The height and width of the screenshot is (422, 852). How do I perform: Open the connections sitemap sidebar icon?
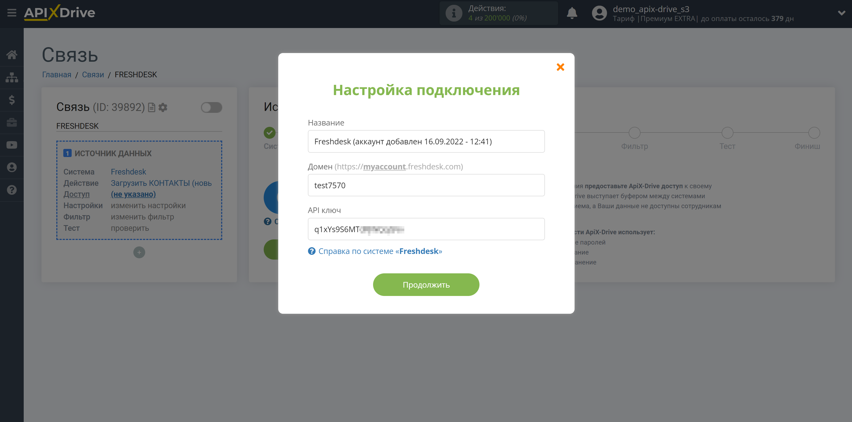[12, 77]
